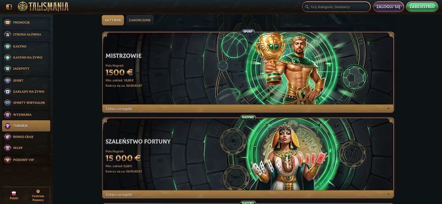
Task: Collapse the sidebar with the panel icon
Action: 9,7
